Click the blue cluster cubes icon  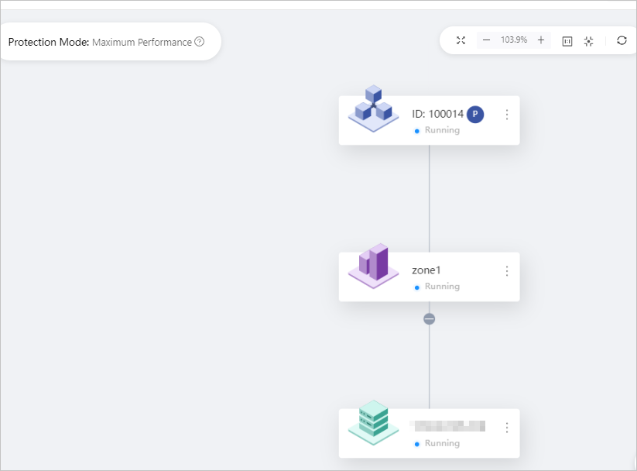374,109
